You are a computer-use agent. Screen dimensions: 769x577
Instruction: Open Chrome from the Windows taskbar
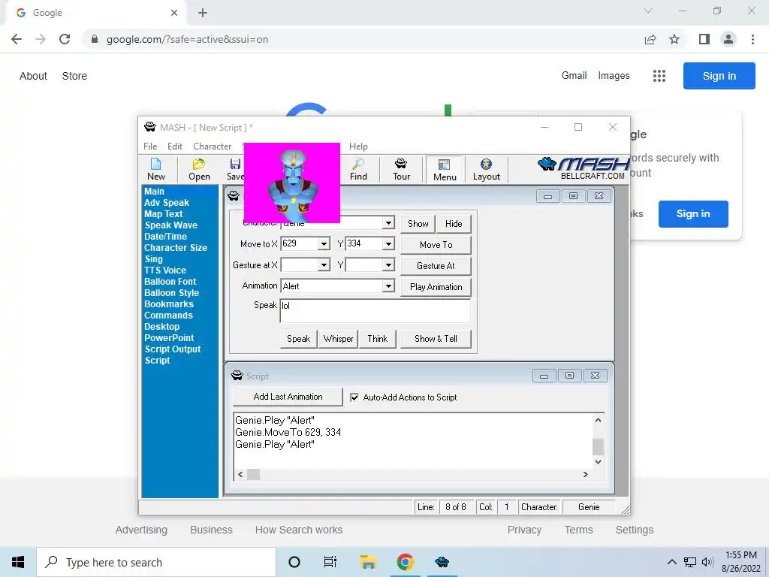coord(405,562)
